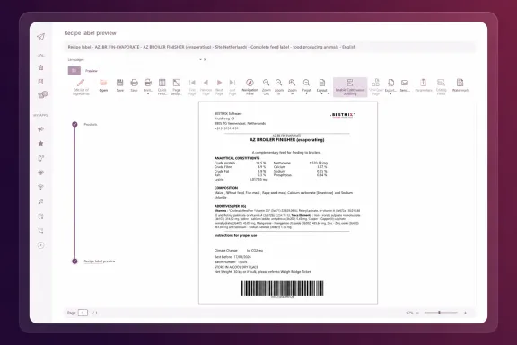
Task: Click the Recipe label preview checkmark circle
Action: pyautogui.click(x=74, y=261)
